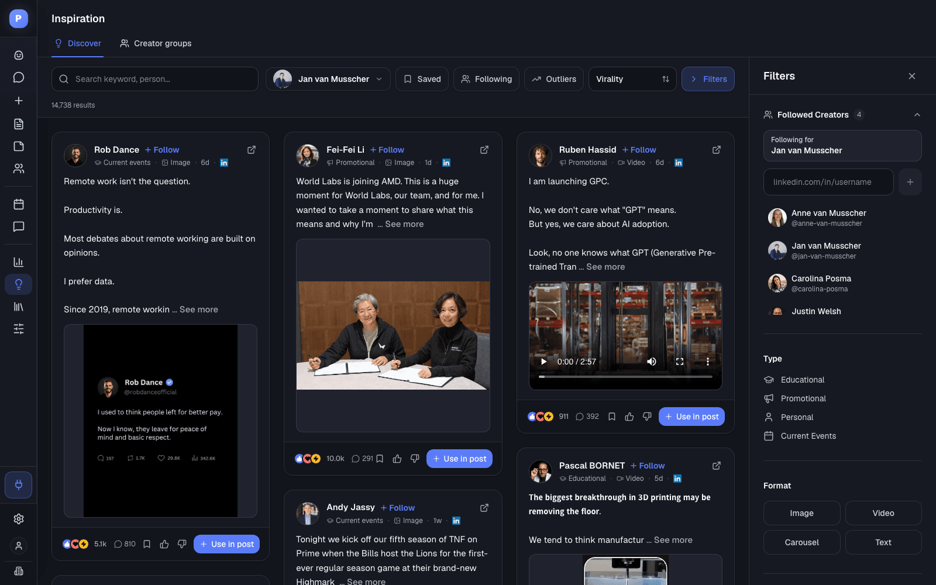
Task: Add LinkedIn username with plus button
Action: coord(910,182)
